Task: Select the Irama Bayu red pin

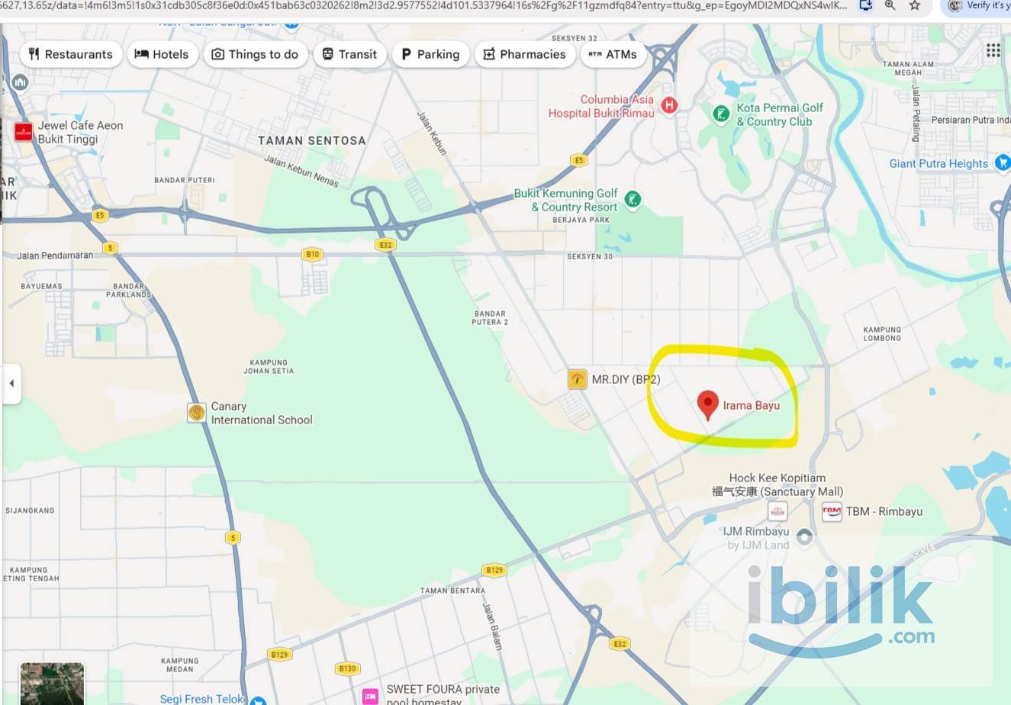Action: 708,405
